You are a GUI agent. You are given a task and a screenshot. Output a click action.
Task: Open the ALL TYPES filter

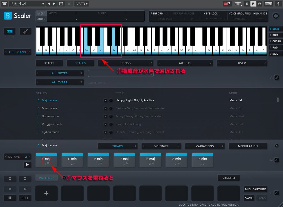(x=59, y=82)
